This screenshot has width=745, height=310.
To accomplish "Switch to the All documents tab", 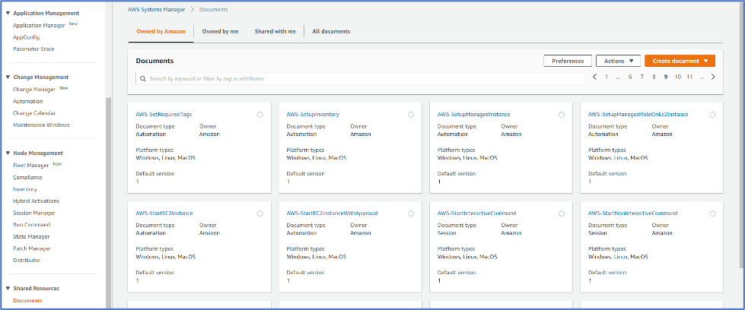I will pyautogui.click(x=331, y=31).
